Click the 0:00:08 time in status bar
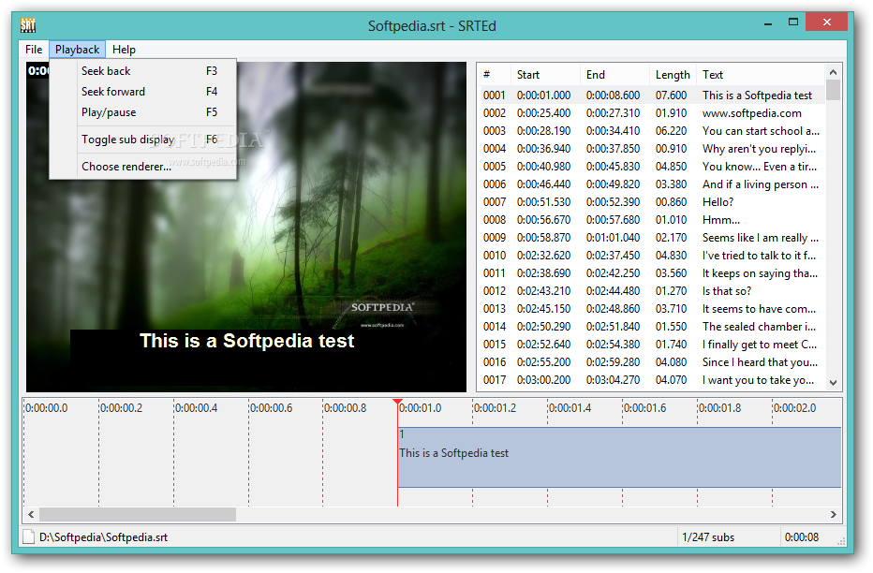 [802, 537]
